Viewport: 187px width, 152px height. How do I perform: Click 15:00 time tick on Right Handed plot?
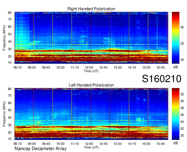click(146, 67)
